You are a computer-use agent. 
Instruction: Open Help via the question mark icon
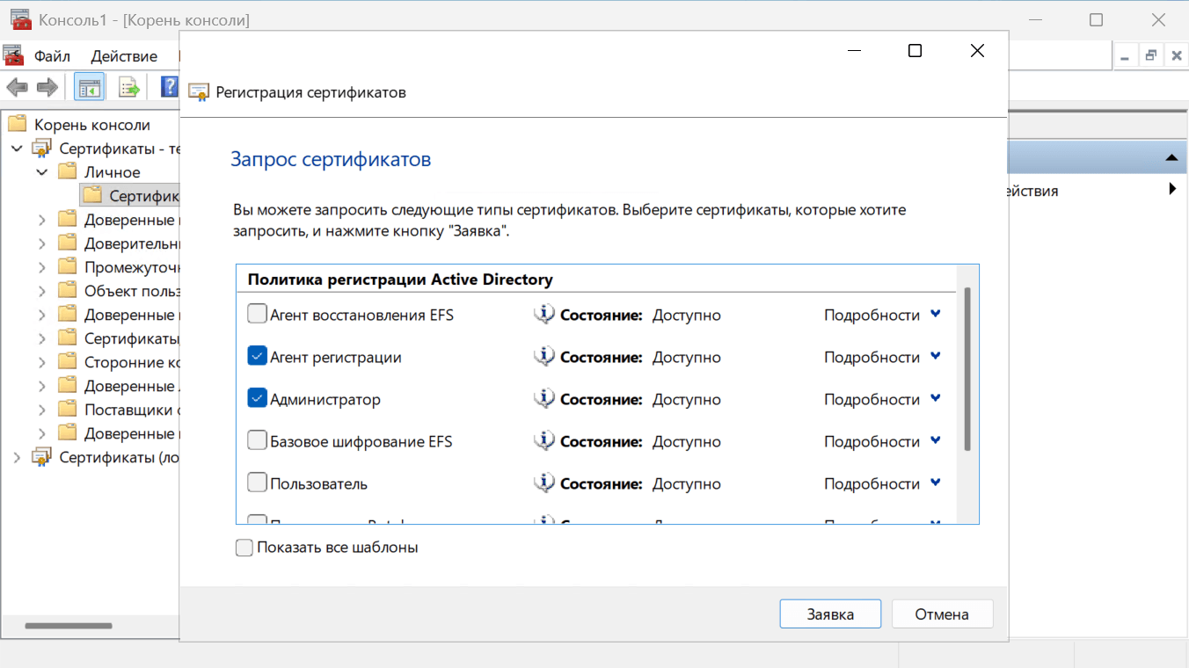tap(170, 86)
